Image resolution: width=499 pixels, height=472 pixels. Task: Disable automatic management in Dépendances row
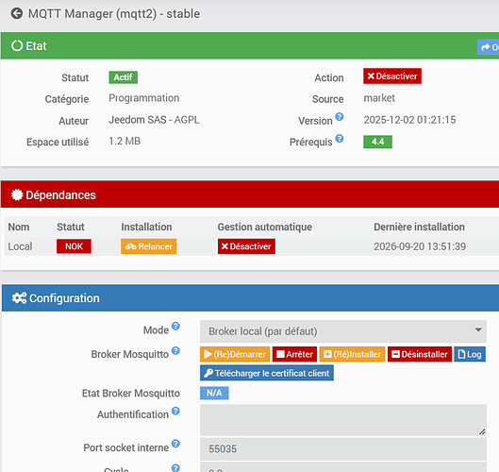point(246,246)
